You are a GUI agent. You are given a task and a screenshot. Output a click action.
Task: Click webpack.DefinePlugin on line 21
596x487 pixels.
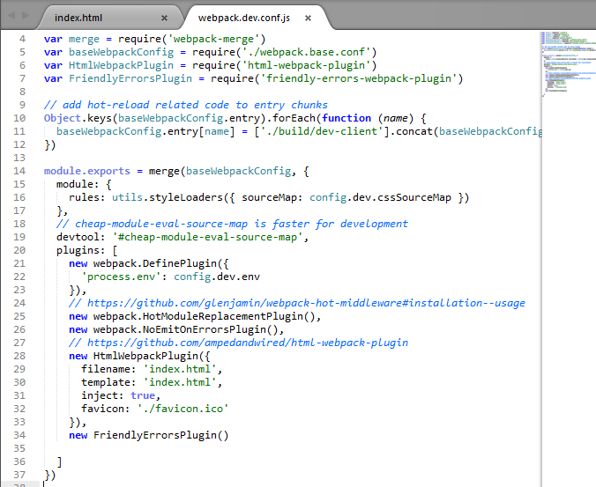click(x=157, y=263)
